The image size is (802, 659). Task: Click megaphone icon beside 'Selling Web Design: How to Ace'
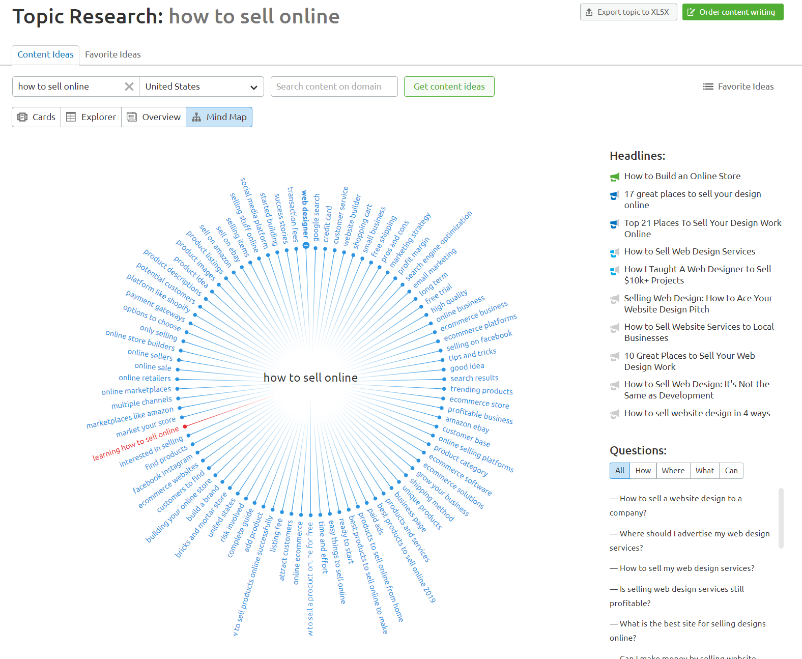[x=615, y=299]
